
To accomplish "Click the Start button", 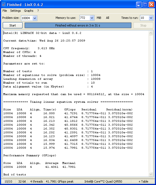I will click(13, 25).
